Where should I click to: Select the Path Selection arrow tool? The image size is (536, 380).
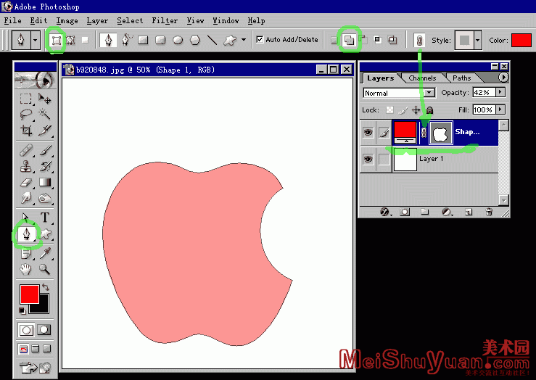[x=25, y=218]
